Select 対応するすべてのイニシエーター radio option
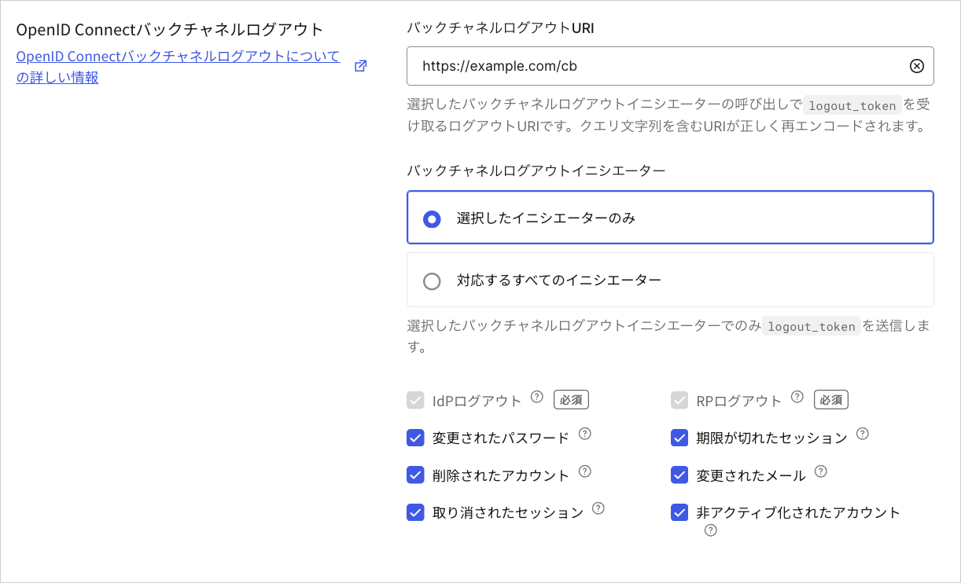 (x=670, y=280)
